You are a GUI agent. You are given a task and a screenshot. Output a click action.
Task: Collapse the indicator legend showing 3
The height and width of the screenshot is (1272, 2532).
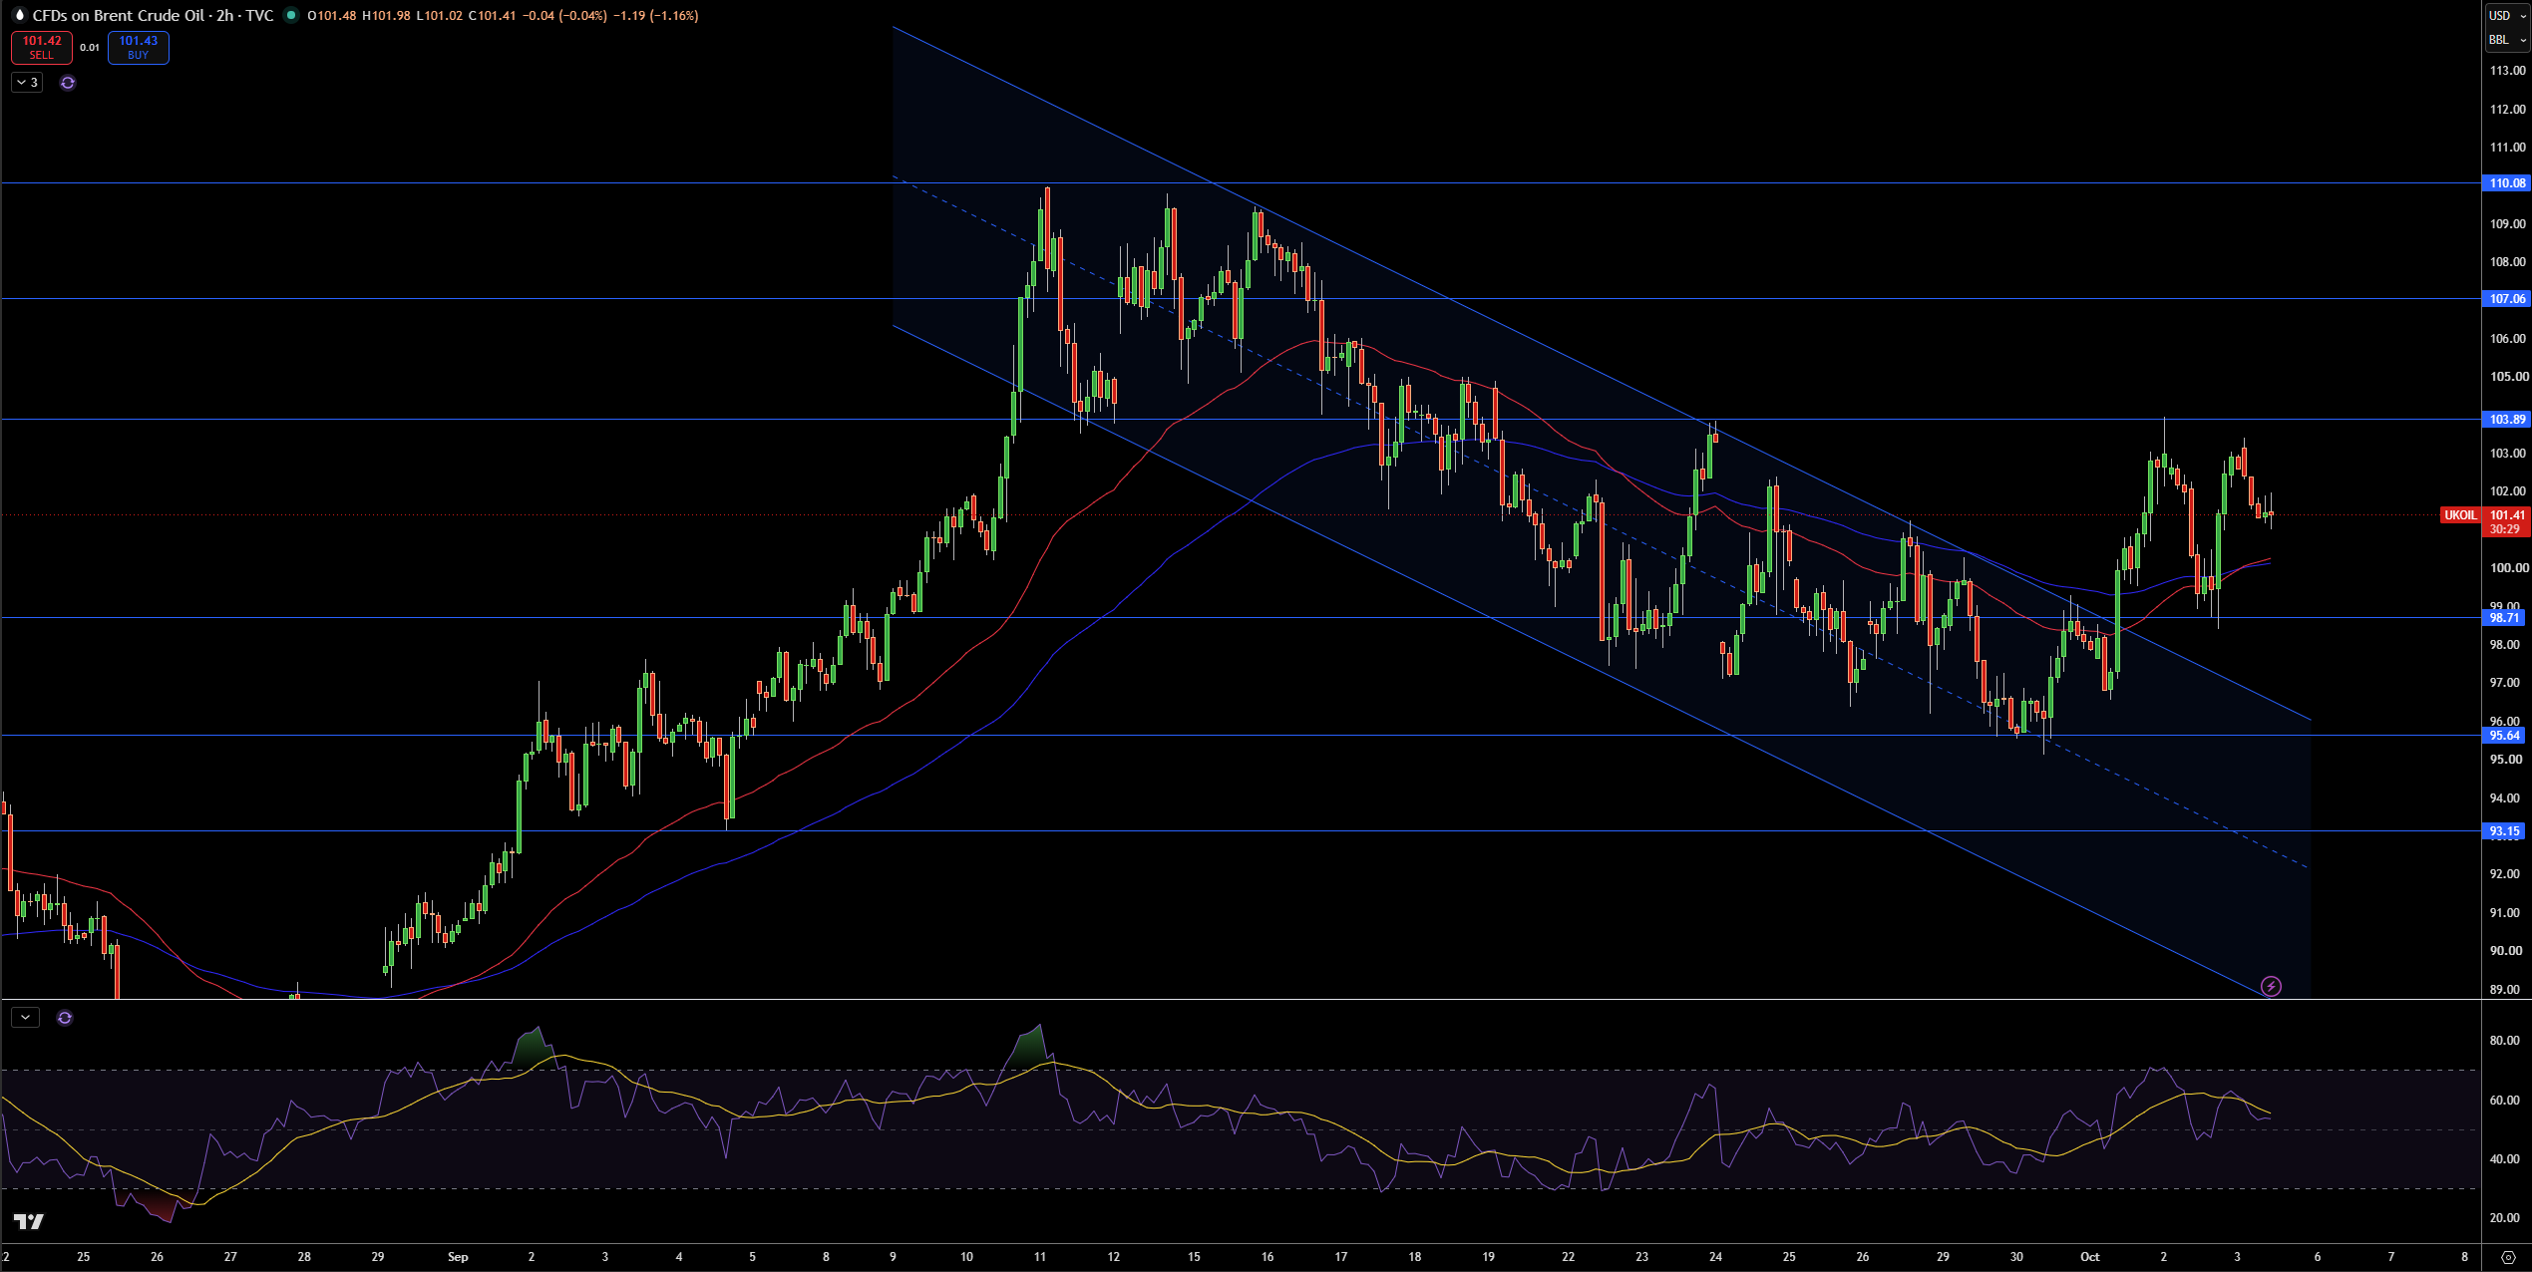coord(27,83)
